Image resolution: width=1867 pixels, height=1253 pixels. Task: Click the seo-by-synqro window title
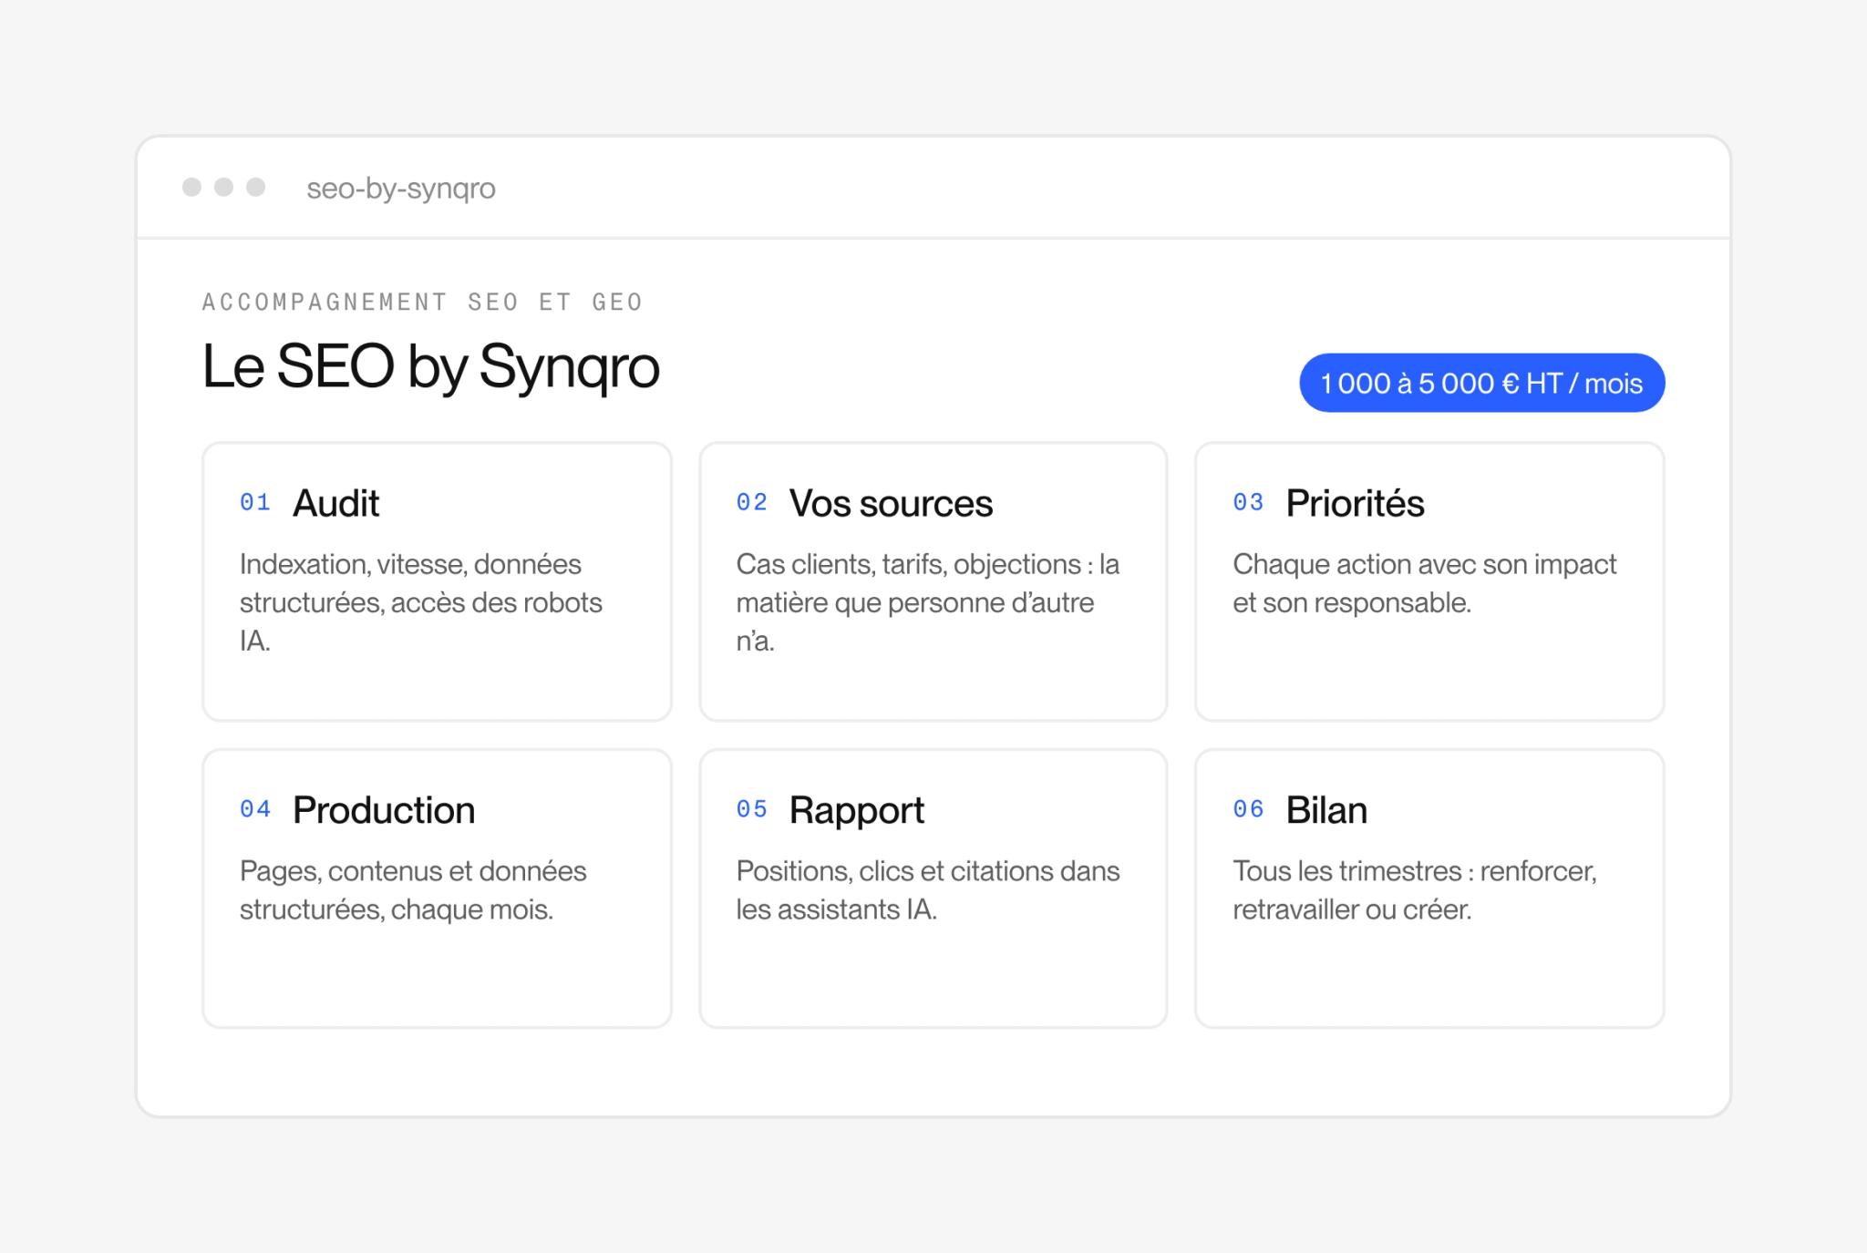coord(401,188)
